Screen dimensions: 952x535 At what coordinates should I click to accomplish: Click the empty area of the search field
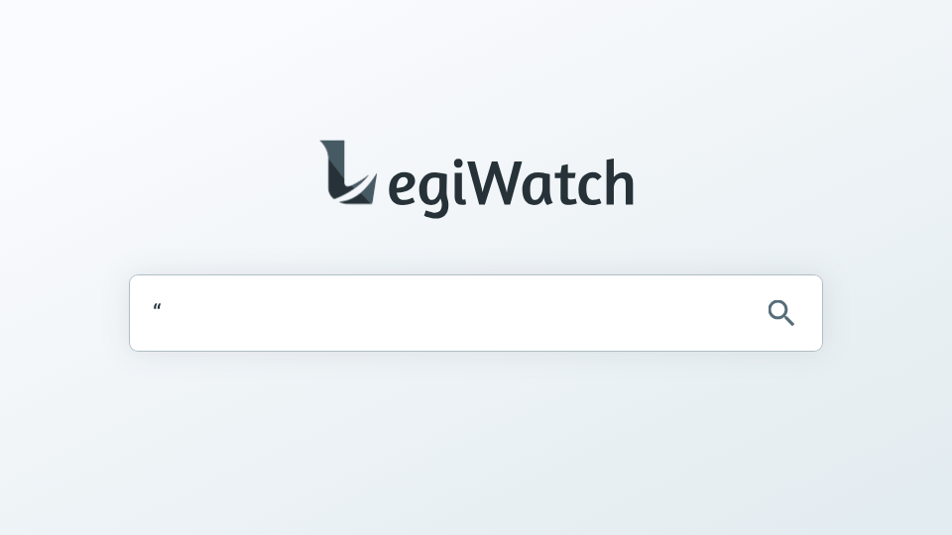(461, 313)
